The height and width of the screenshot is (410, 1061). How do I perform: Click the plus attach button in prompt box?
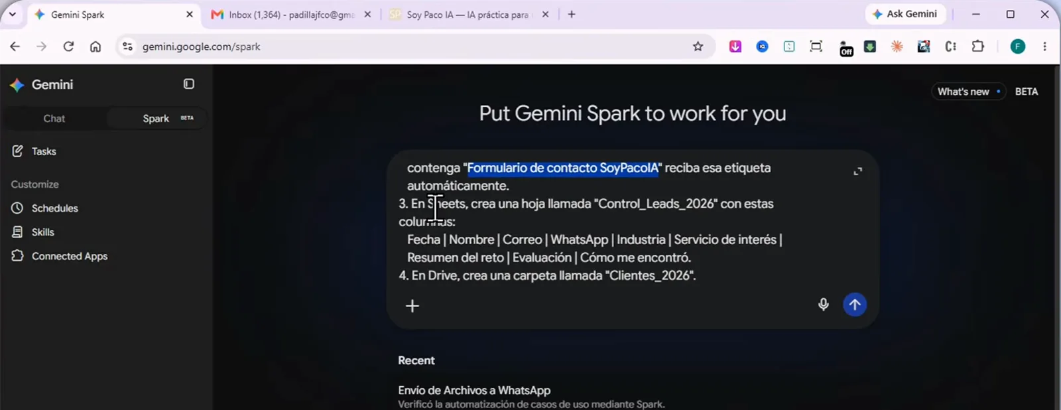pyautogui.click(x=412, y=306)
